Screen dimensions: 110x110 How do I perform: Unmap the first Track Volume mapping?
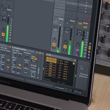[x=58, y=60]
